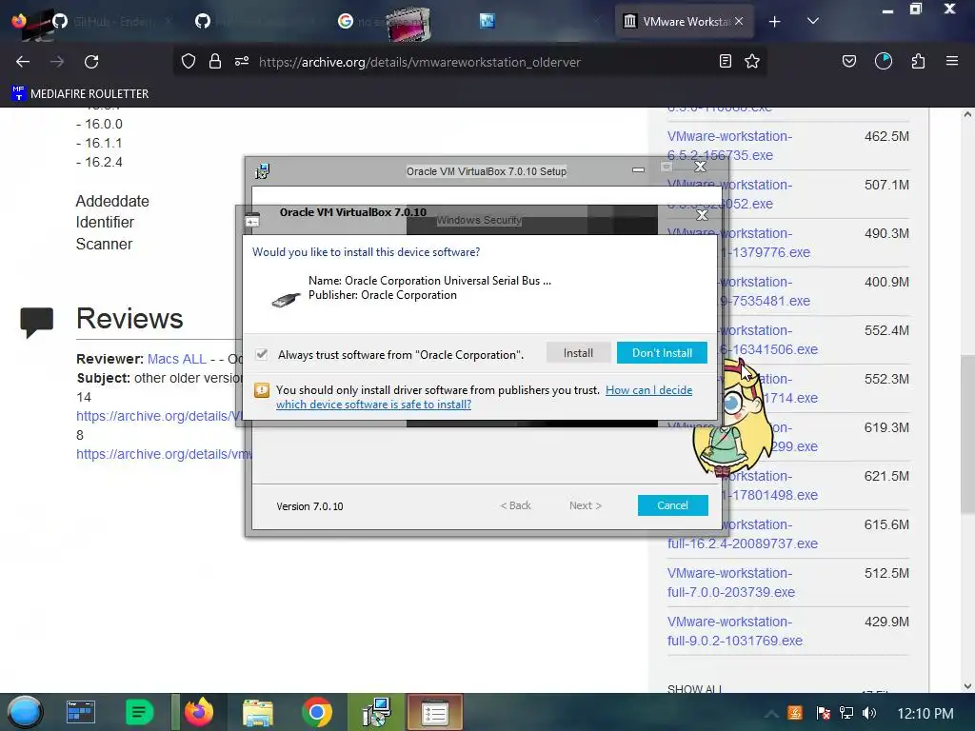This screenshot has height=731, width=975.
Task: Switch to VirtualBox installer taskbar icon
Action: point(376,712)
